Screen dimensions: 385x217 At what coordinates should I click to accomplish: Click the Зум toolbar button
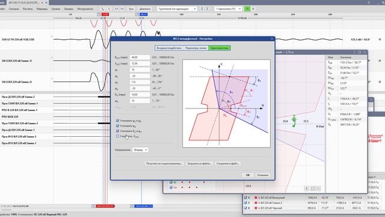131,9
